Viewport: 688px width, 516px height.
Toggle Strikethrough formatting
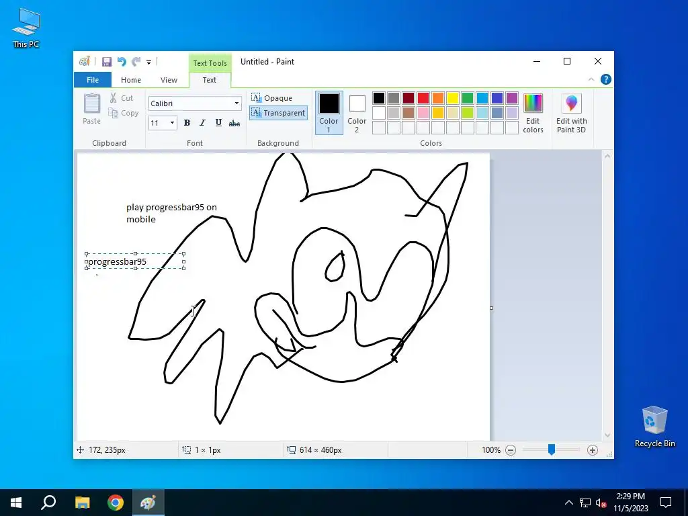tap(234, 124)
